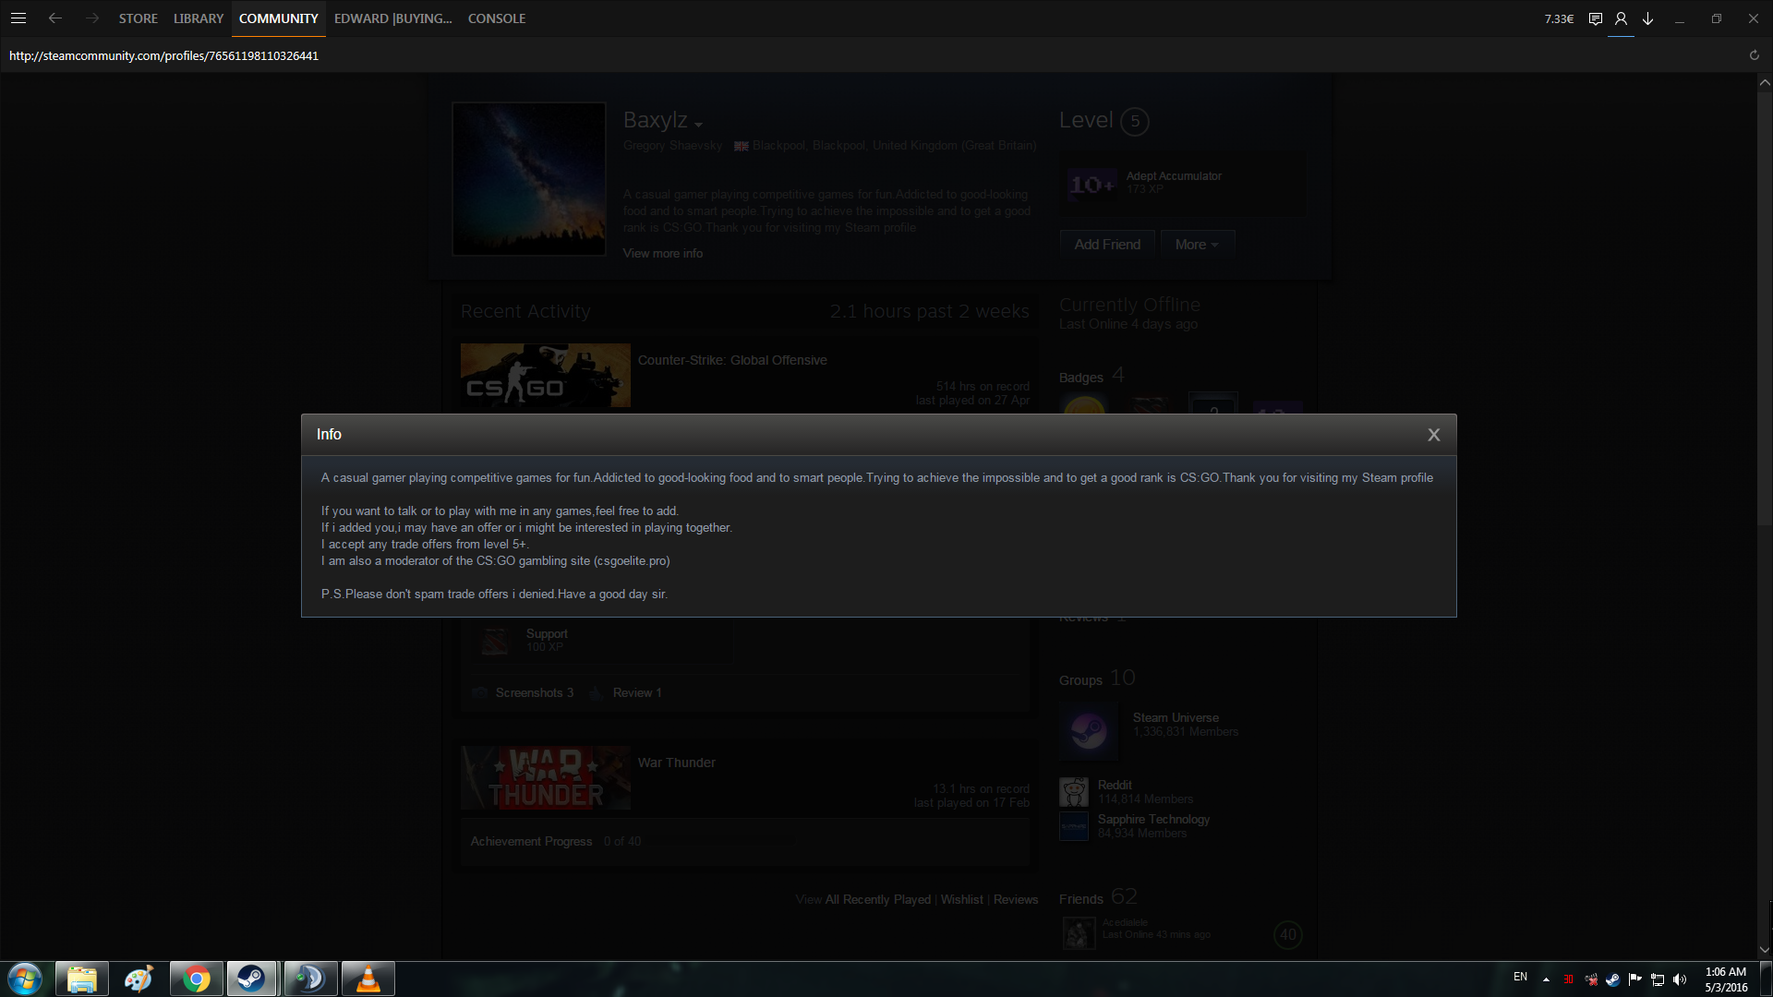Open the chat notifications icon

[x=1595, y=18]
